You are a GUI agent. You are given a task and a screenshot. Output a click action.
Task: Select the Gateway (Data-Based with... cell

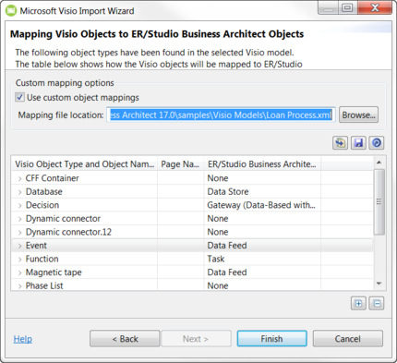click(262, 205)
